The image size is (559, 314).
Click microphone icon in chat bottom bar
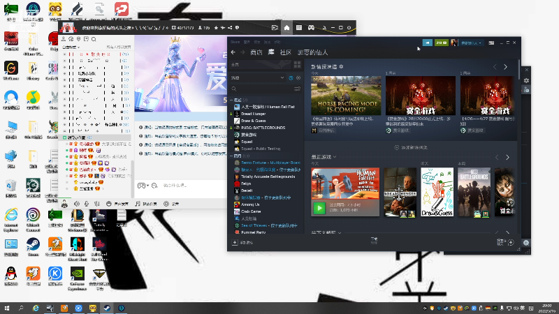(x=87, y=204)
